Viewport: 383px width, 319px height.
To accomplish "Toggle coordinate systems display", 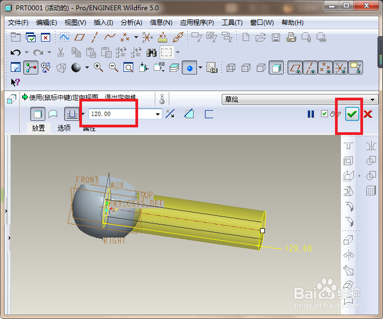I will pyautogui.click(x=340, y=67).
